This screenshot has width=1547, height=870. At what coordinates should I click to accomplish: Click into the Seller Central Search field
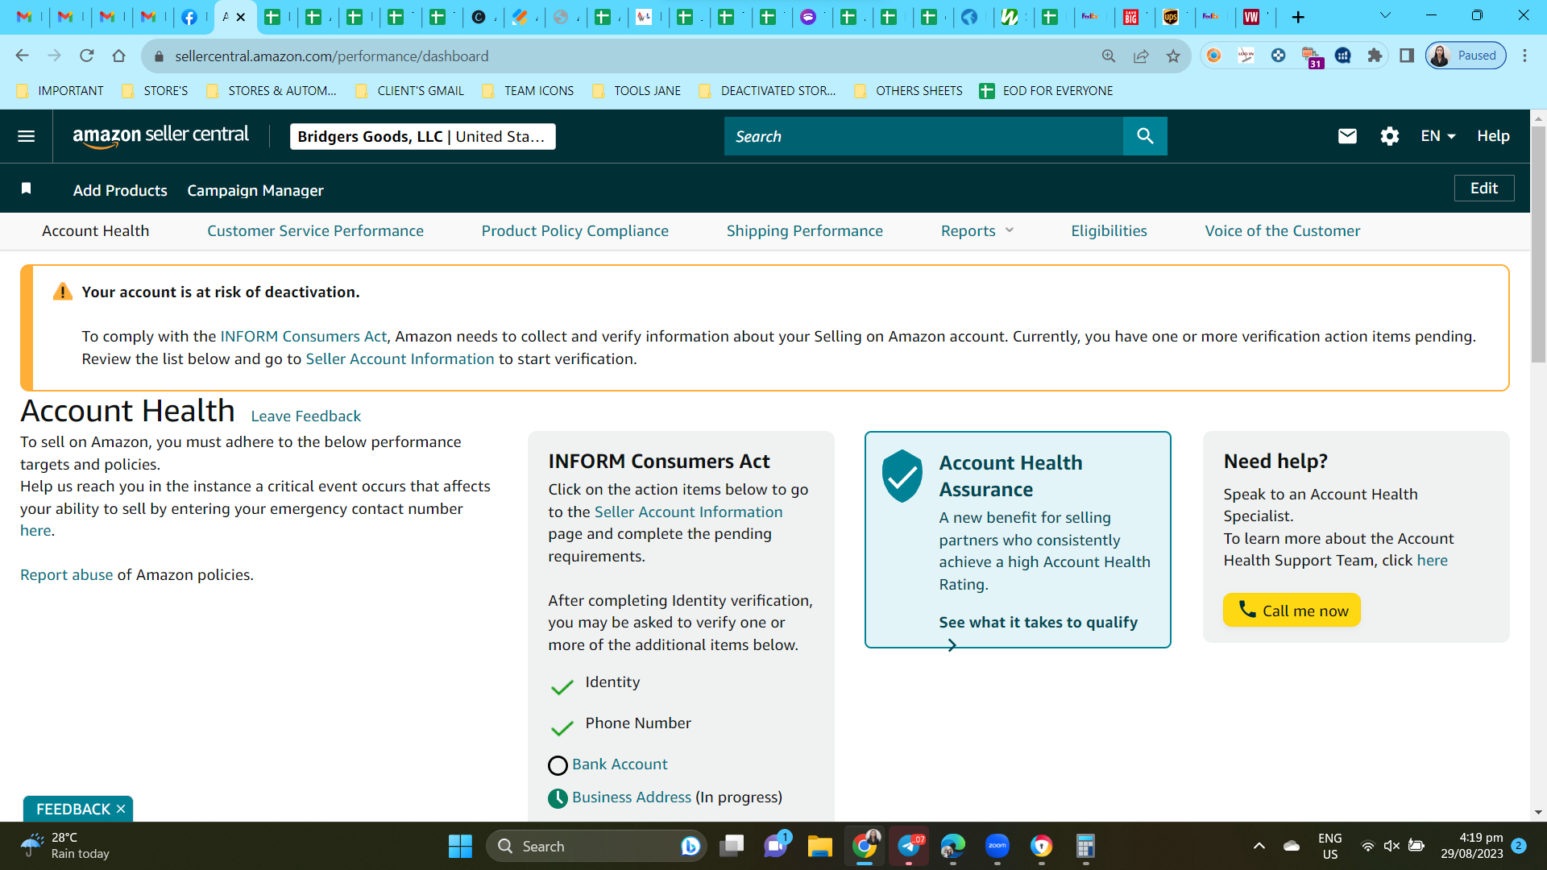tap(923, 136)
